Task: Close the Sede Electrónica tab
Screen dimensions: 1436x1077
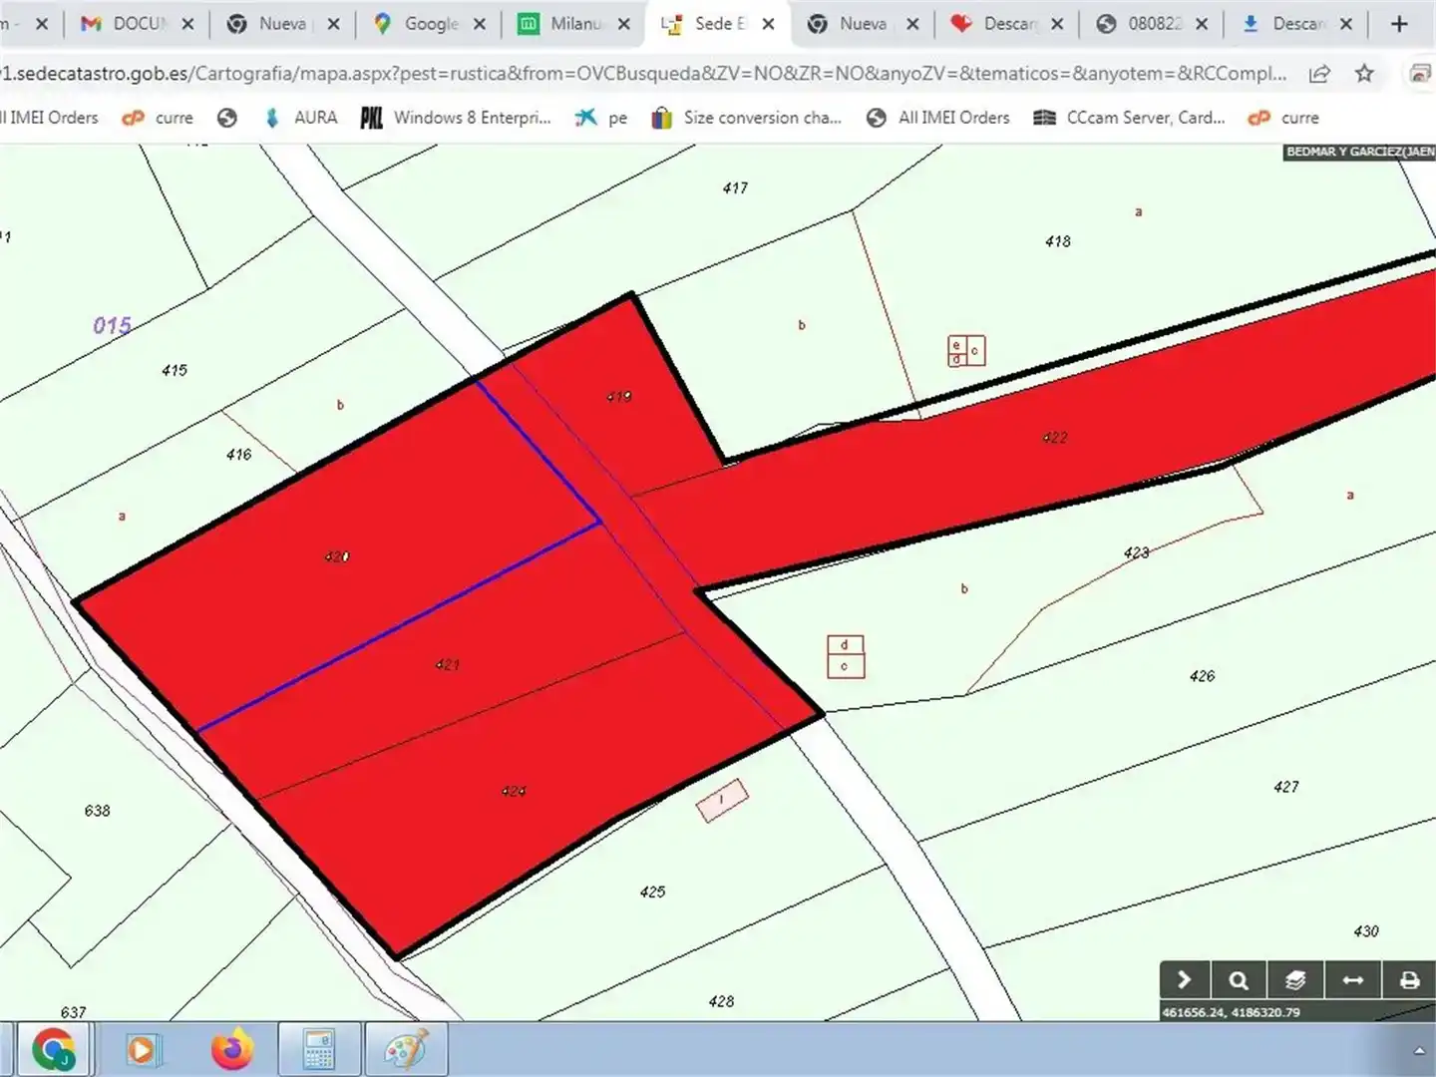Action: [768, 24]
